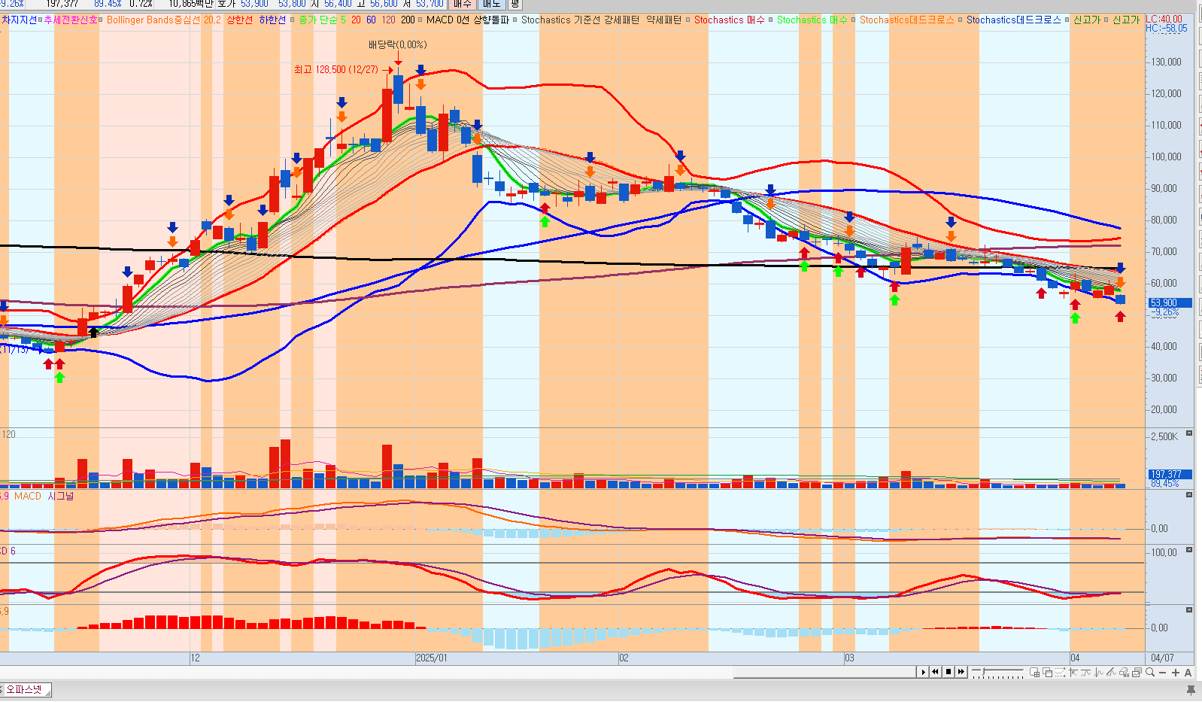Open the 오파스넷 tab at the bottom
The width and height of the screenshot is (1202, 702).
pos(25,689)
